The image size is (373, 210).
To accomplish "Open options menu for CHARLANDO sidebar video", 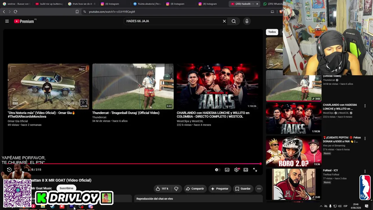I will pos(365,106).
